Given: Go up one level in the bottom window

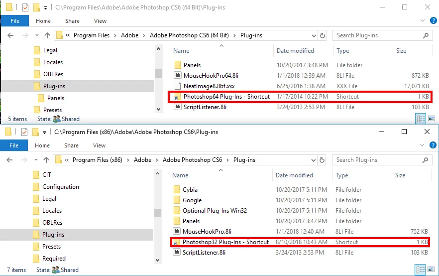Looking at the screenshot, I should click(x=46, y=160).
